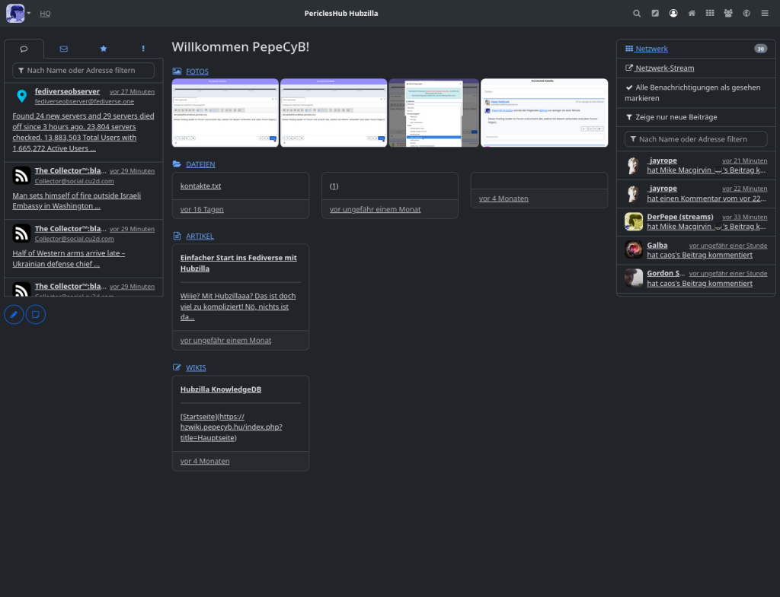
Task: Open jayrope notification from 'vor 22 Minuten'
Action: [696, 194]
